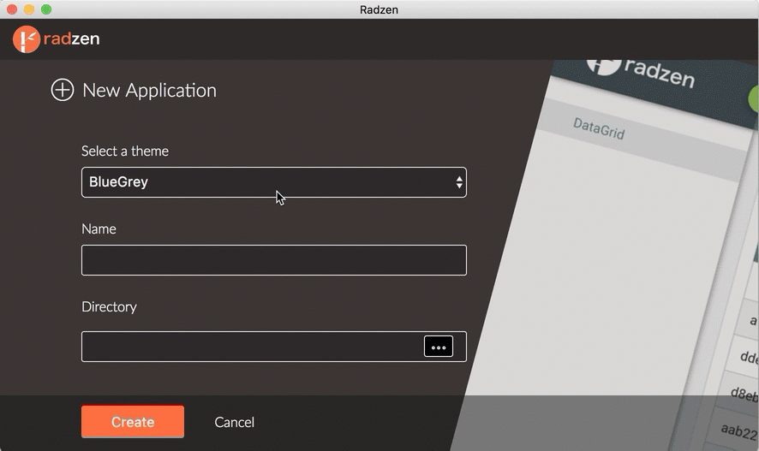The width and height of the screenshot is (759, 451).
Task: Click the orange Create button
Action: click(x=133, y=422)
